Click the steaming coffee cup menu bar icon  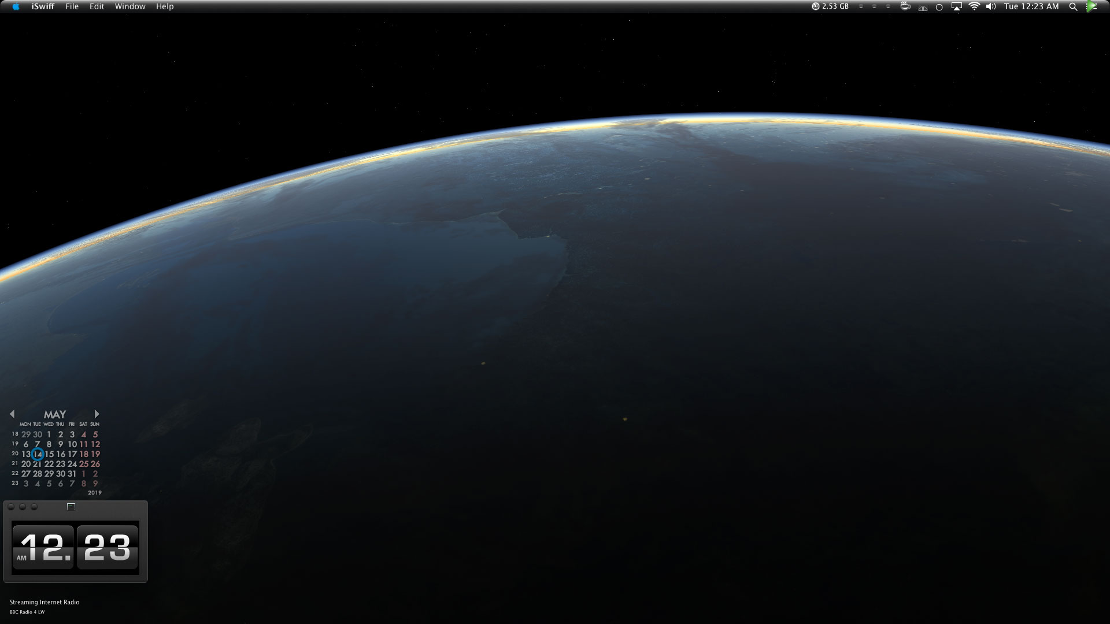coord(906,6)
